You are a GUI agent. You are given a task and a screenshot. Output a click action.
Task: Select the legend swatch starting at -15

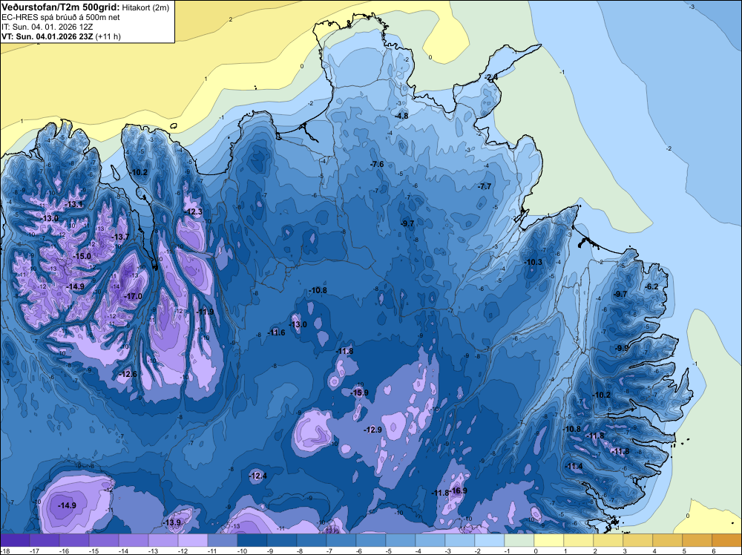click(104, 540)
